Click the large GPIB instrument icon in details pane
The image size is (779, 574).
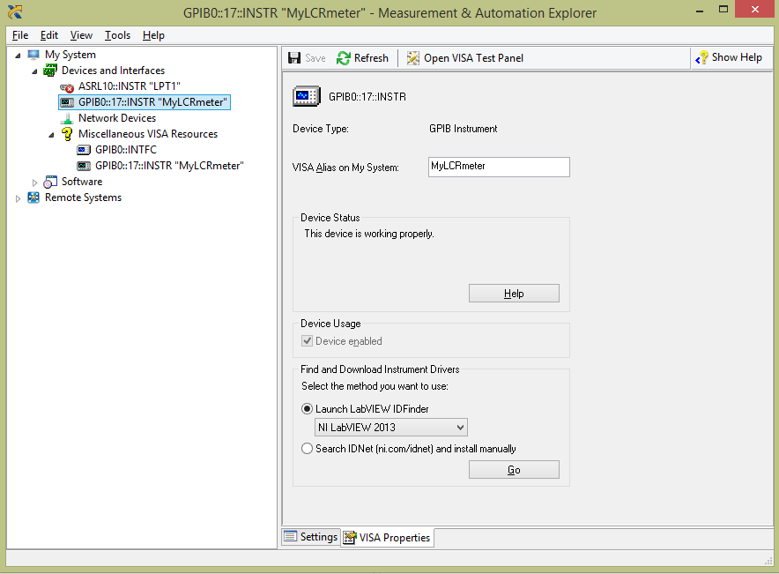(x=306, y=96)
